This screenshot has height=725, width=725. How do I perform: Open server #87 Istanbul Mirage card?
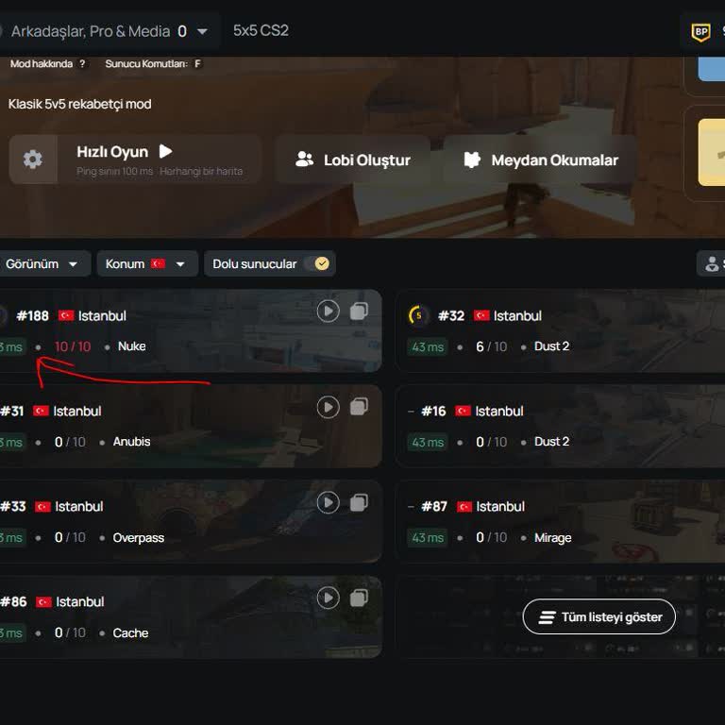coord(561,521)
